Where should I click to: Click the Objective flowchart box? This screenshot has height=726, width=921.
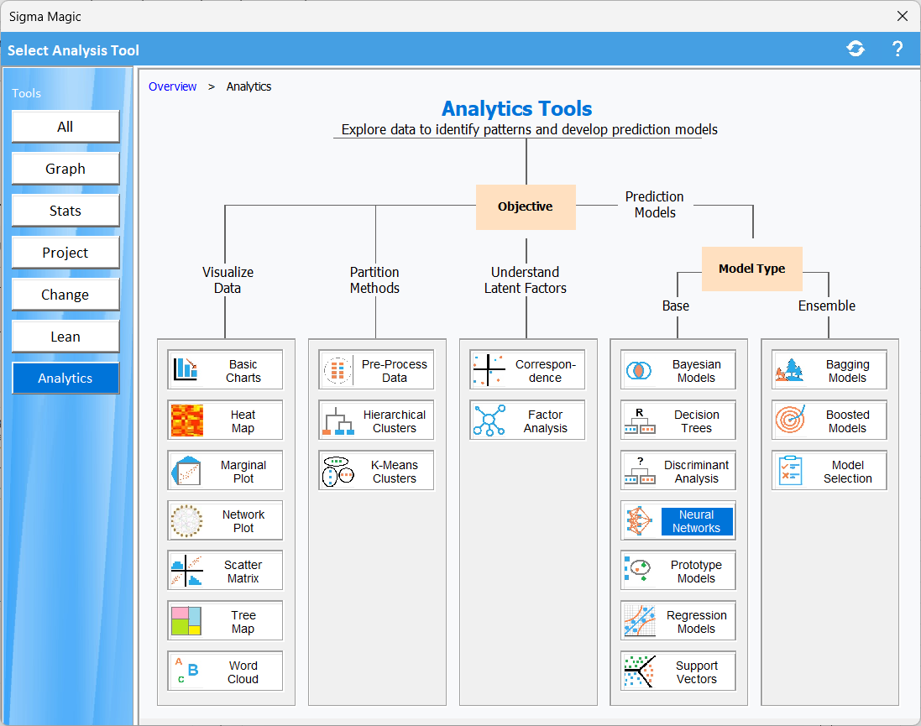[526, 206]
